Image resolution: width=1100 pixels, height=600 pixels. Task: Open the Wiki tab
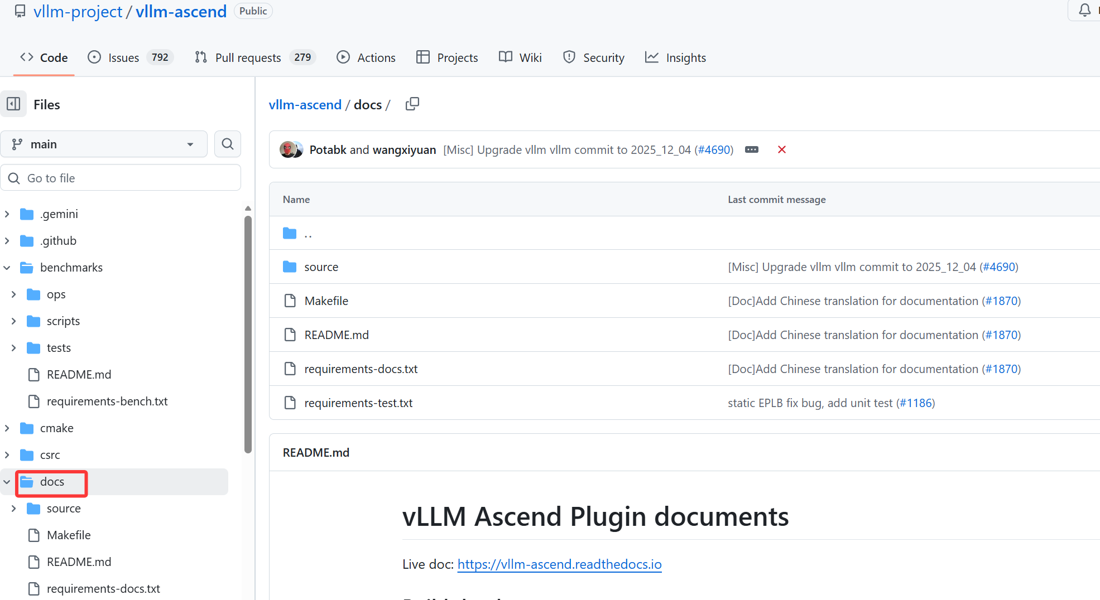pos(520,57)
